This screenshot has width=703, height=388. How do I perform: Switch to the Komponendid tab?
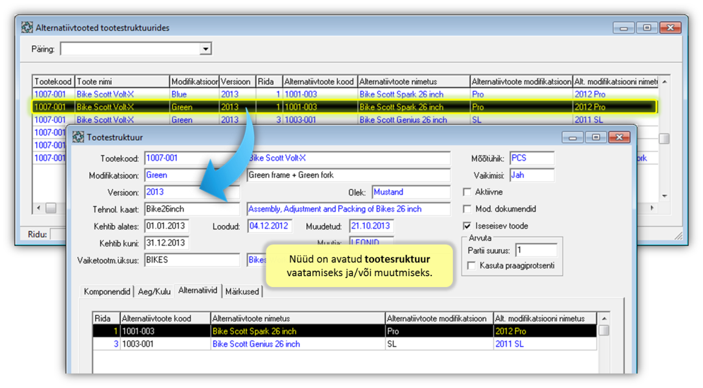[x=107, y=292]
